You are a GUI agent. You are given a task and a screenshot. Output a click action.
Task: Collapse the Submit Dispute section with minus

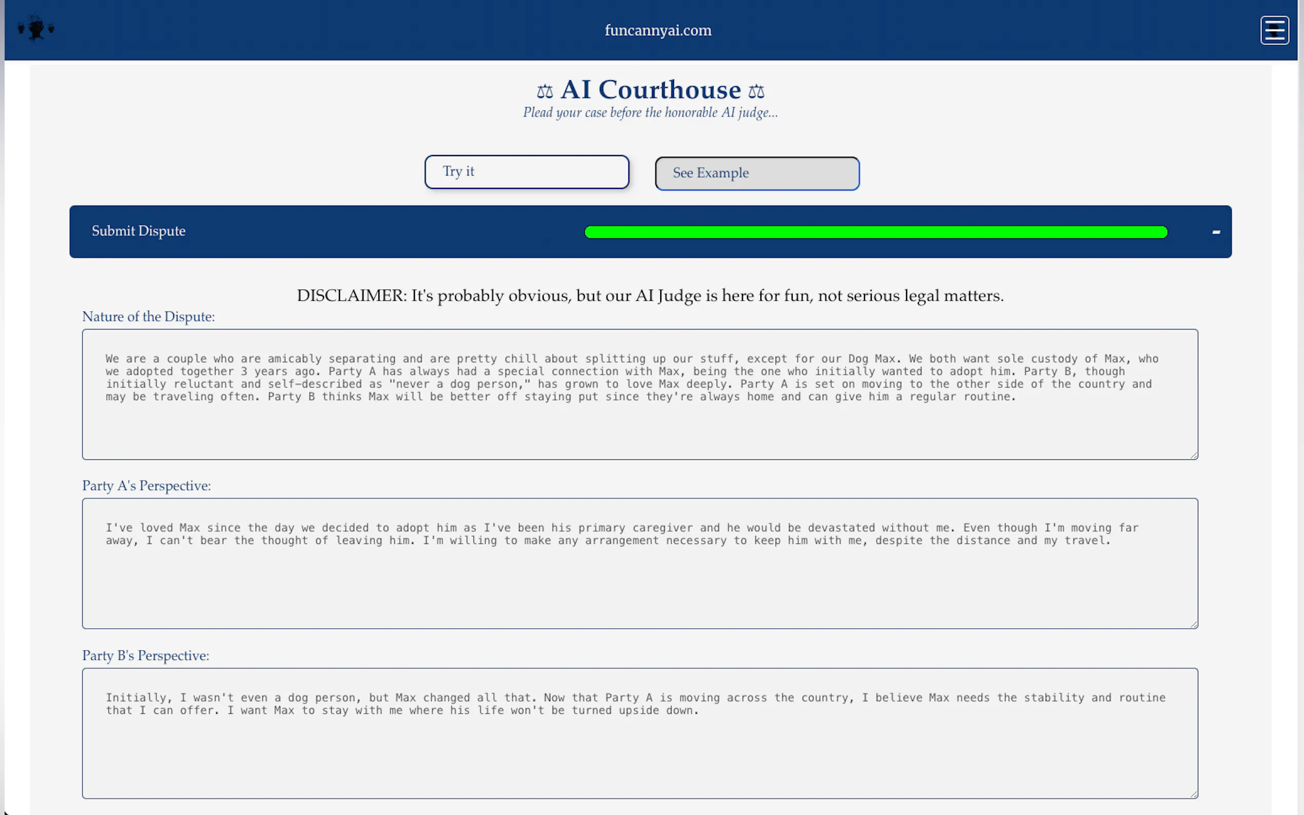click(x=1216, y=232)
